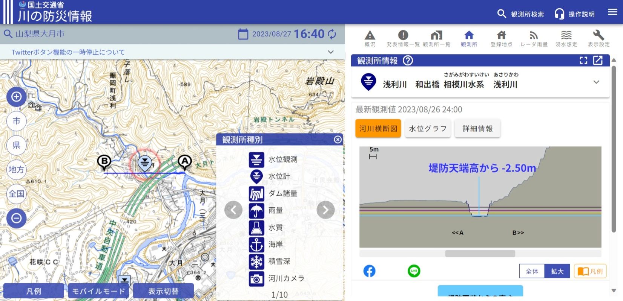This screenshot has height=301, width=623.
Task: Toggle the 拡大 cross-section view
Action: pyautogui.click(x=557, y=271)
